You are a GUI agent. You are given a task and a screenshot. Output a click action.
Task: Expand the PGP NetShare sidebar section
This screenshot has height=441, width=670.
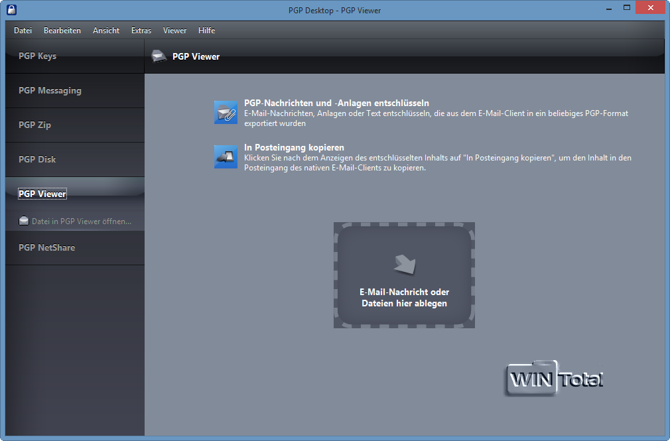point(75,248)
